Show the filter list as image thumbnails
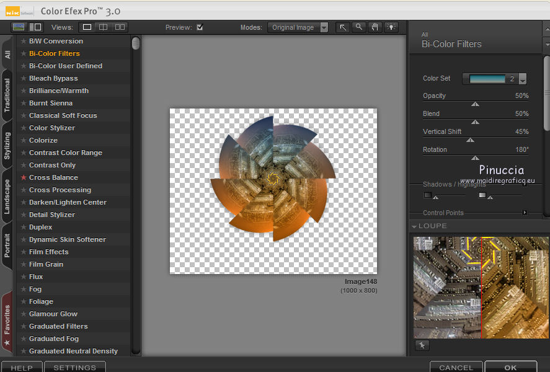550x372 pixels. pyautogui.click(x=18, y=27)
